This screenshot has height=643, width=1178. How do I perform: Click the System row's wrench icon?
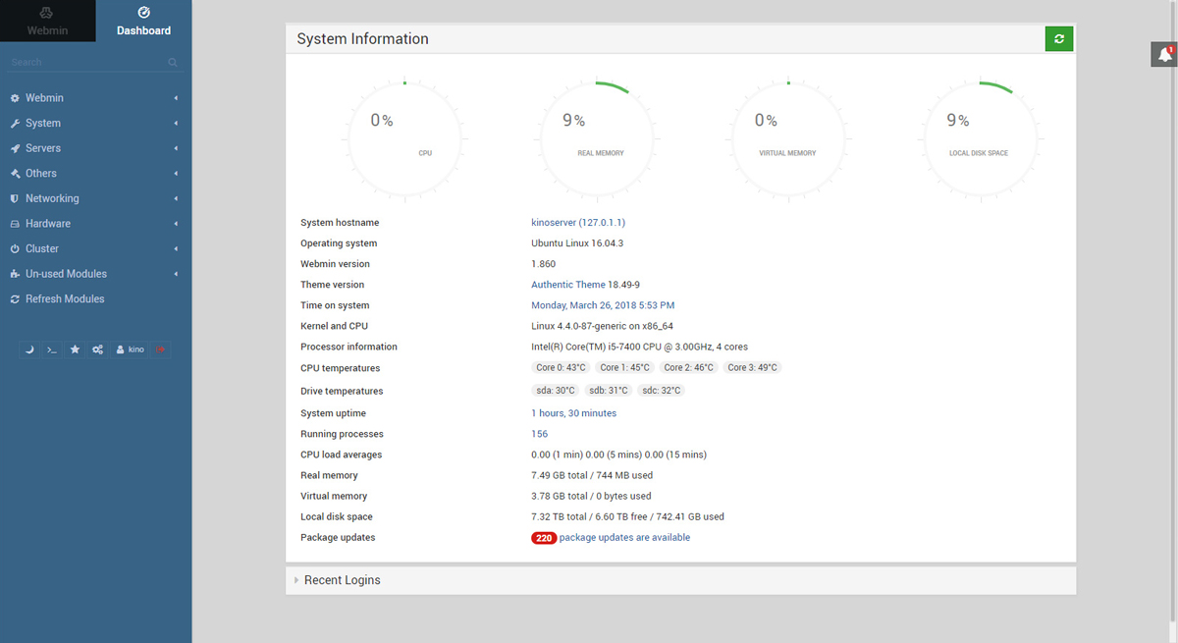pyautogui.click(x=15, y=123)
